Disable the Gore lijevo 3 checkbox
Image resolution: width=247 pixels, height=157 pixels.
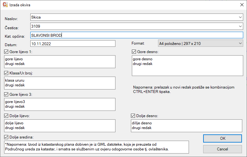(x=7, y=95)
